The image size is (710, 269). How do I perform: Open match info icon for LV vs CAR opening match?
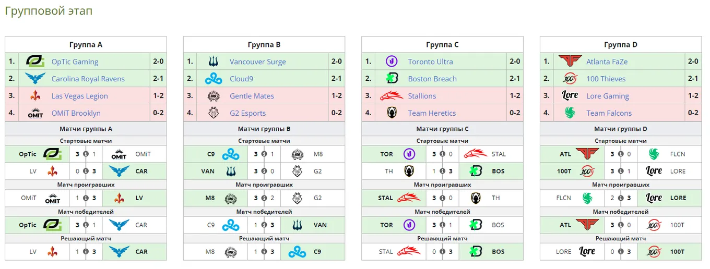(86, 171)
